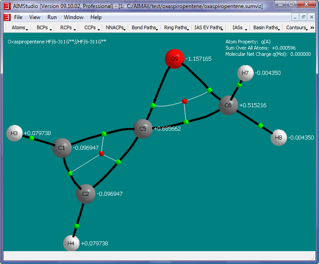This screenshot has height=264, width=319.
Task: Open the Bond Paths dropdown
Action: 145,27
